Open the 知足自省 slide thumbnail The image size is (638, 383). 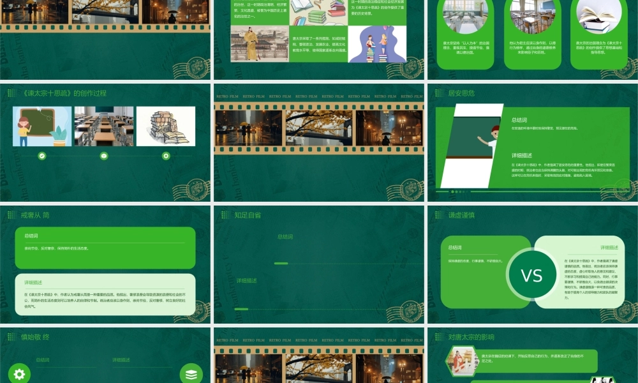[319, 264]
